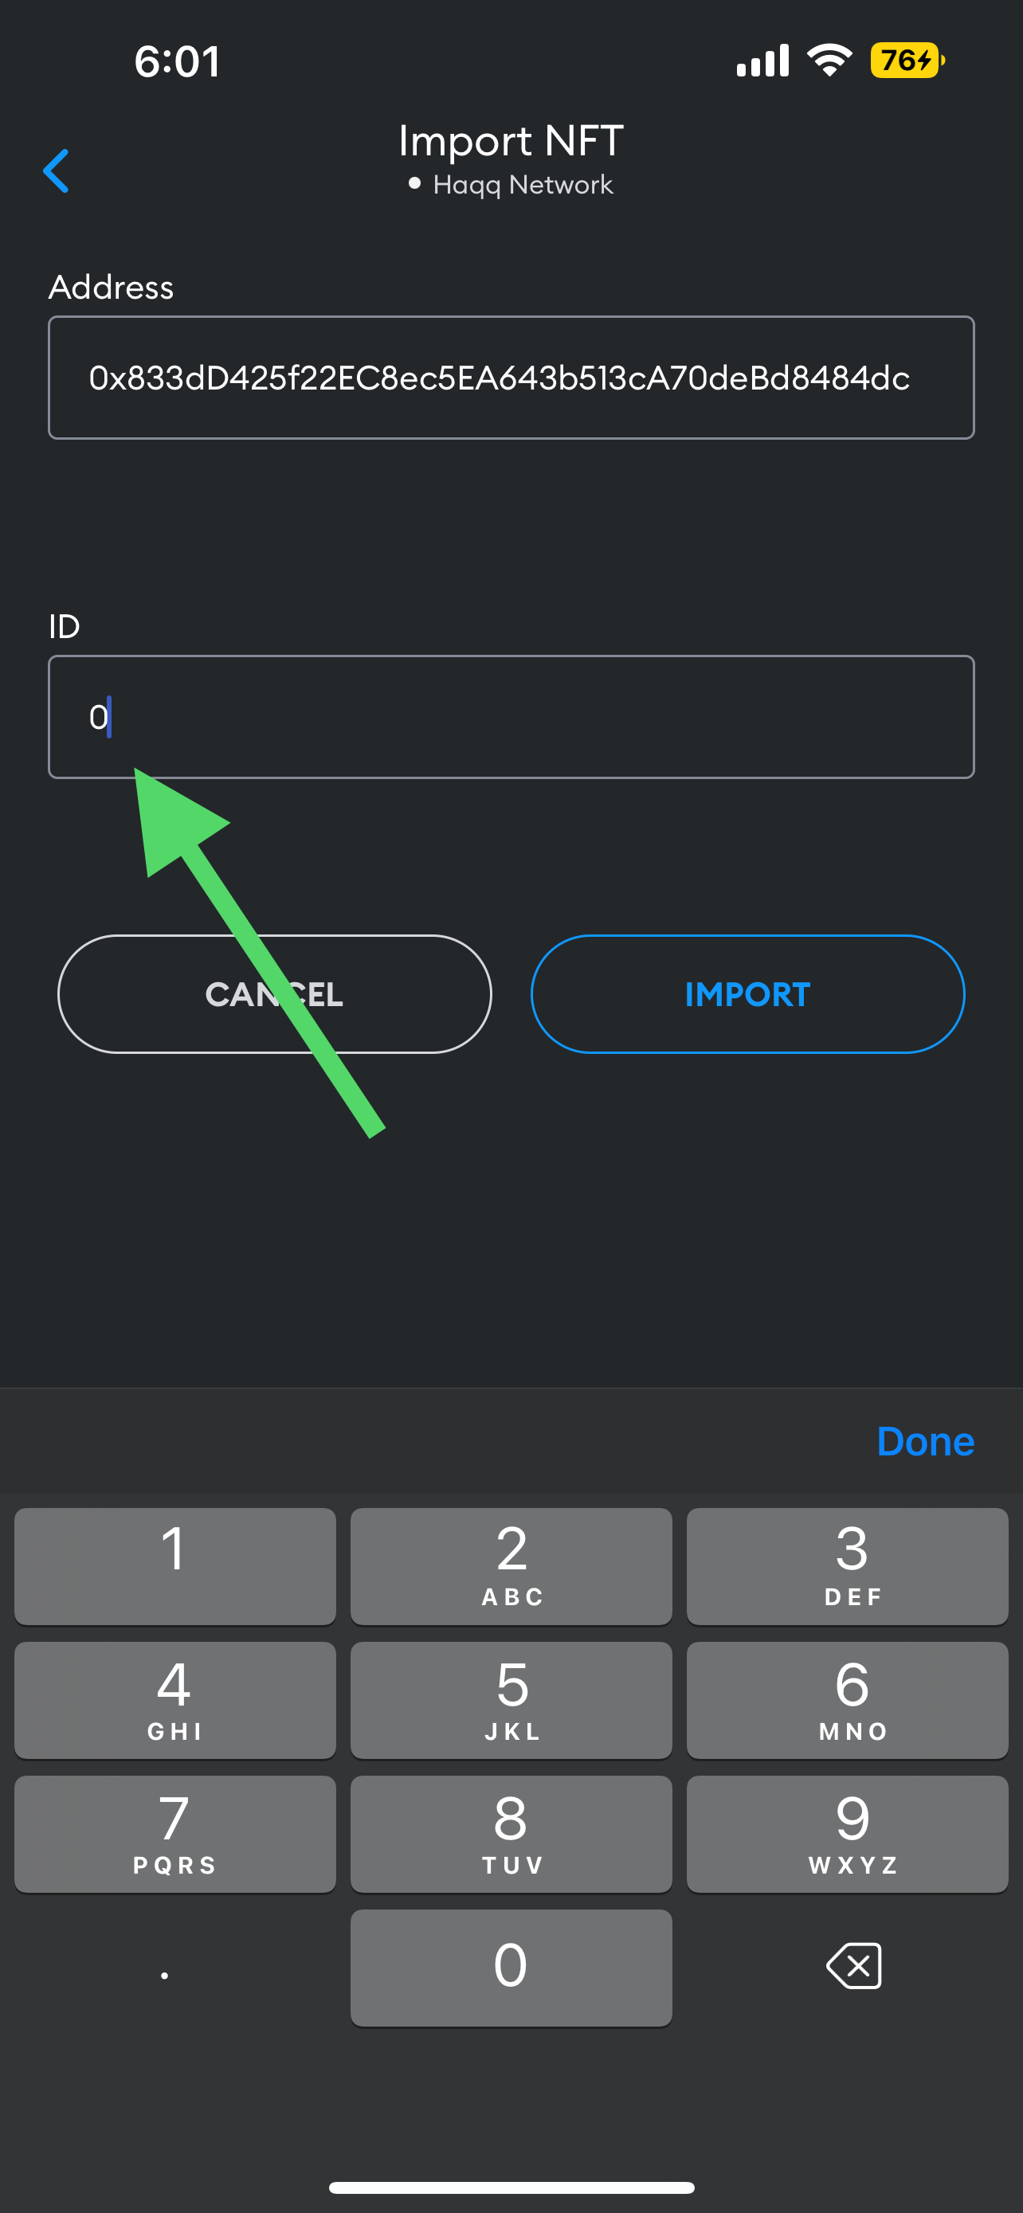Tap keypad key 0
This screenshot has height=2213, width=1023.
point(511,1968)
